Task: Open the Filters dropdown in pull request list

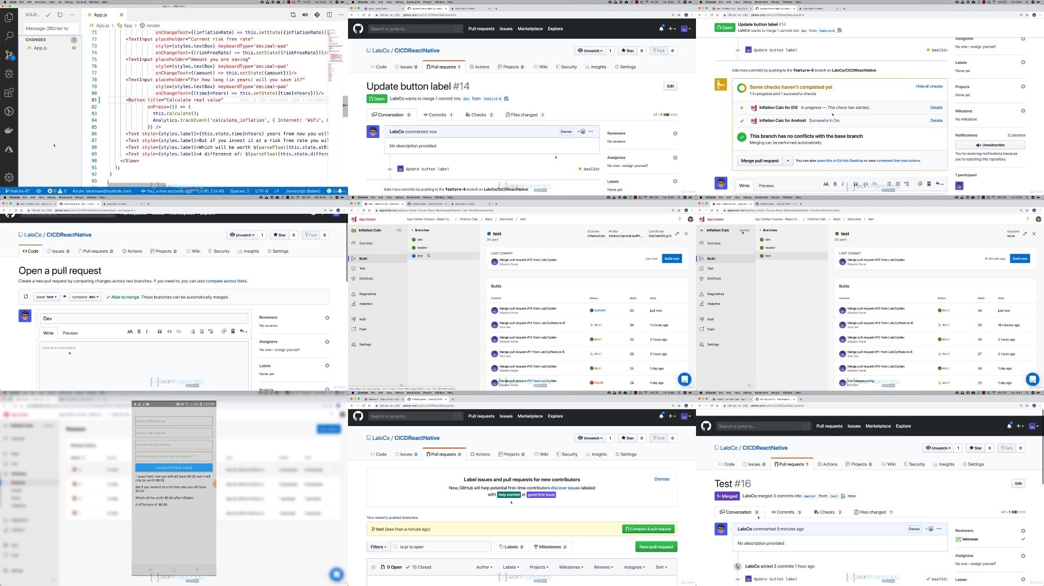Action: [378, 547]
